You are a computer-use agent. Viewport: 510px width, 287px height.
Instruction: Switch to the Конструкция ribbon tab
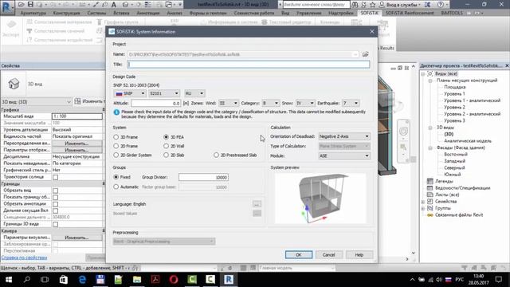(x=66, y=13)
